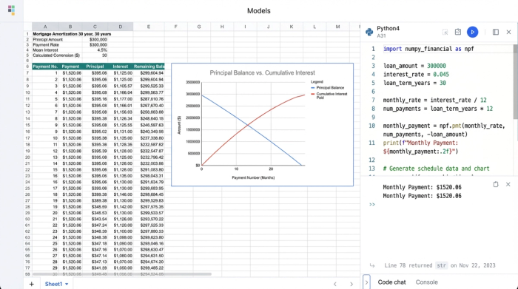Click the 'Principal' table header cell
Screen dimensions: 518x289
(95, 67)
